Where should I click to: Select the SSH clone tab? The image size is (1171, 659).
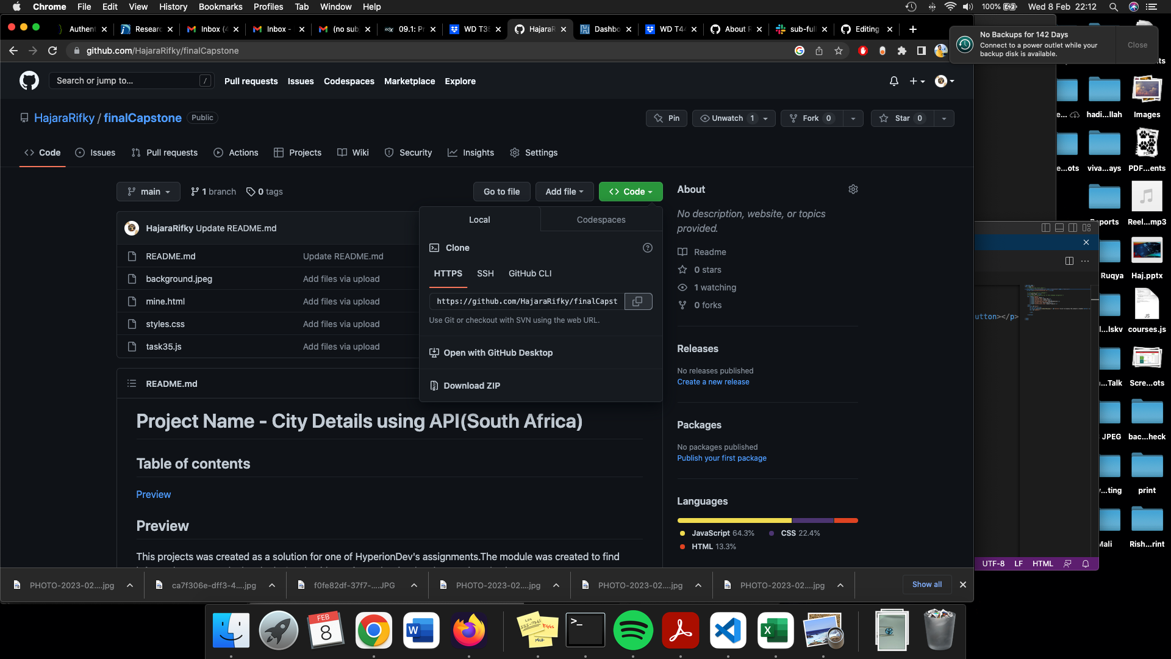[x=485, y=273]
